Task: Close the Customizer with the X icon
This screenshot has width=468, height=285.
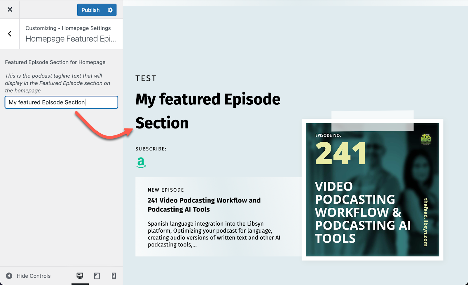Action: [10, 10]
